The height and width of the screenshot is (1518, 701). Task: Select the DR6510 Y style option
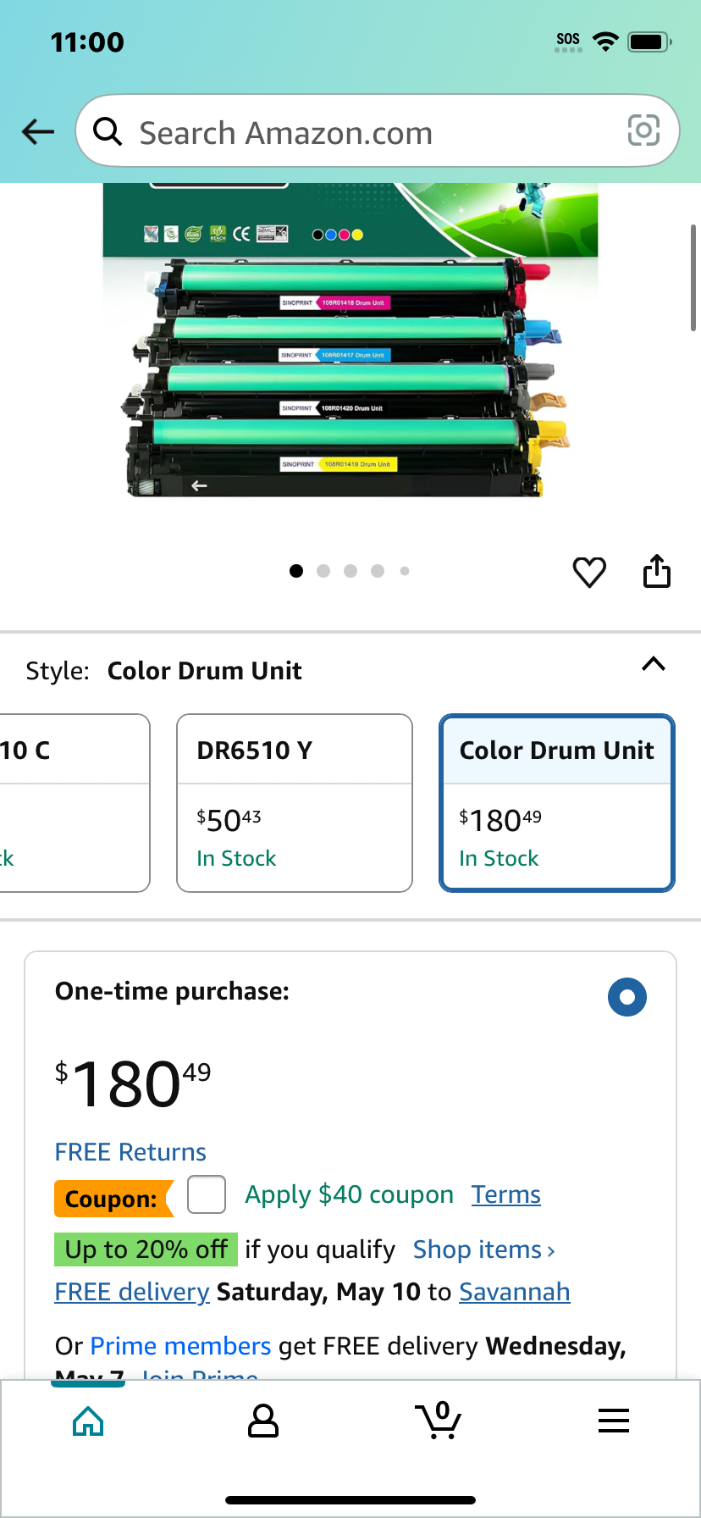tap(295, 803)
